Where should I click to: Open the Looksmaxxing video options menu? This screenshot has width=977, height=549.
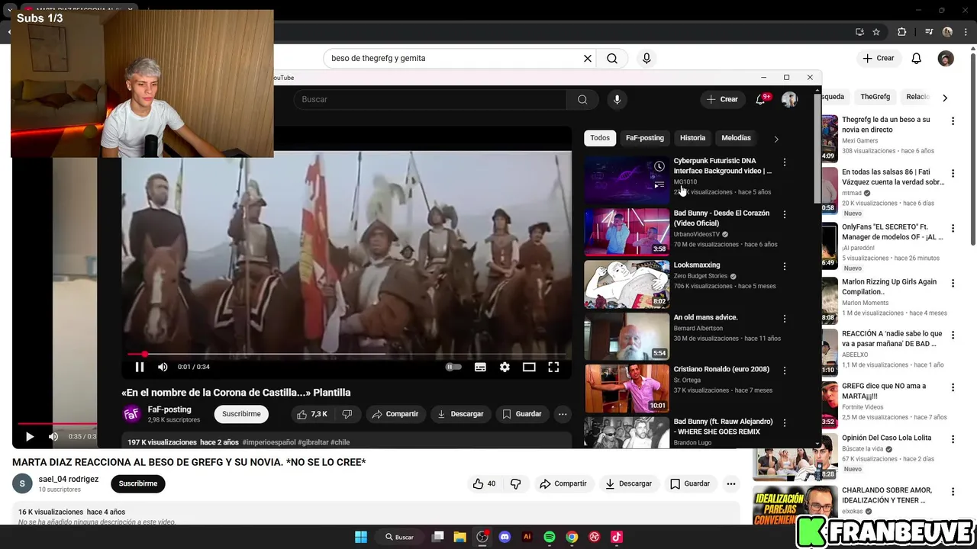pyautogui.click(x=784, y=267)
